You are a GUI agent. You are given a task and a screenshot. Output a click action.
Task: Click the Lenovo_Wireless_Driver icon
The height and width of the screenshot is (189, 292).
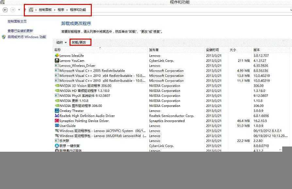[57, 66]
